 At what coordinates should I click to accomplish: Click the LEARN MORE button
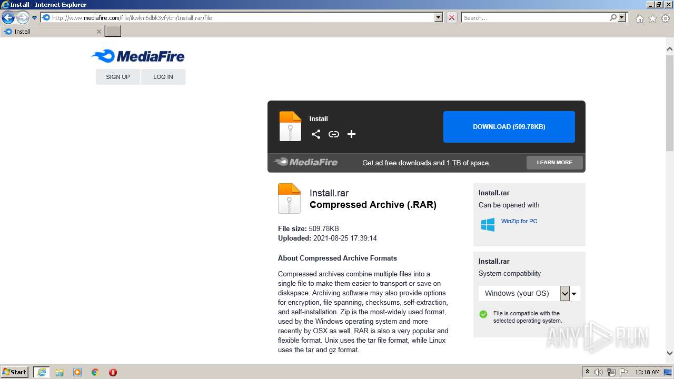pos(554,163)
